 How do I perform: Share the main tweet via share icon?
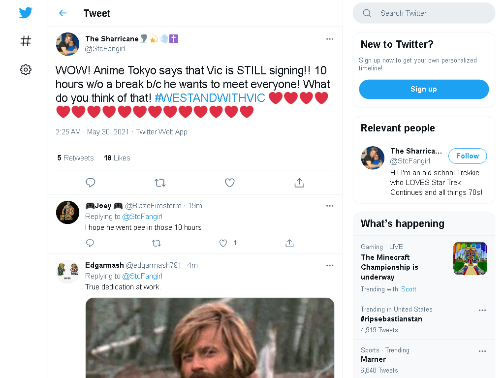tap(299, 183)
